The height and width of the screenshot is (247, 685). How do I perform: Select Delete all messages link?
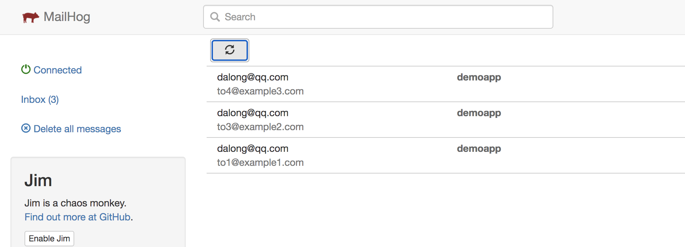point(71,129)
